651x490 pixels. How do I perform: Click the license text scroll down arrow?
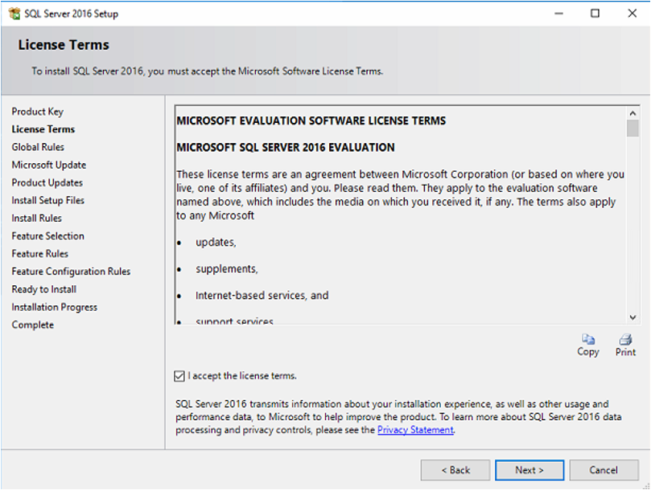632,317
